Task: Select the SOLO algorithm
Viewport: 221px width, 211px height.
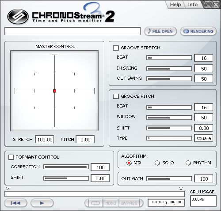Action: click(157, 163)
